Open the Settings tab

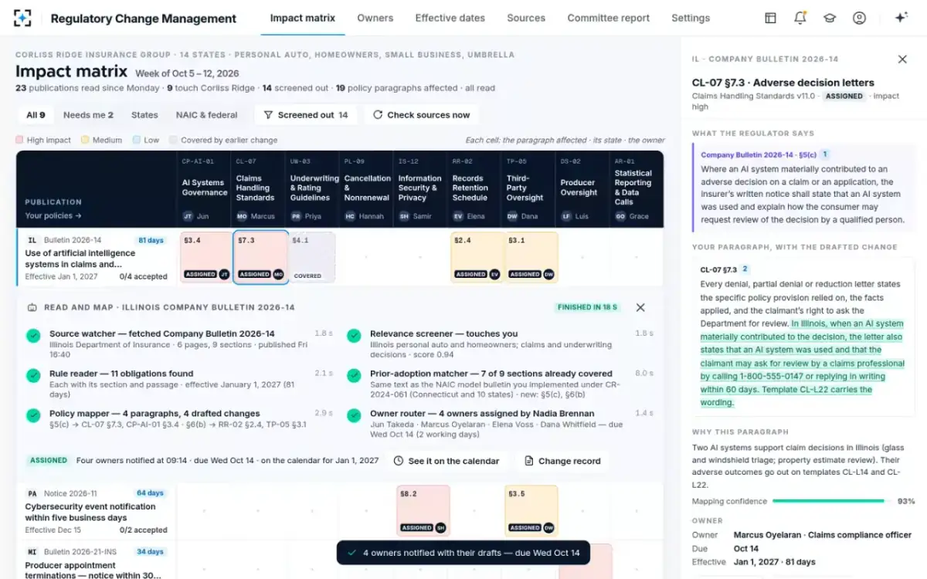tap(691, 18)
